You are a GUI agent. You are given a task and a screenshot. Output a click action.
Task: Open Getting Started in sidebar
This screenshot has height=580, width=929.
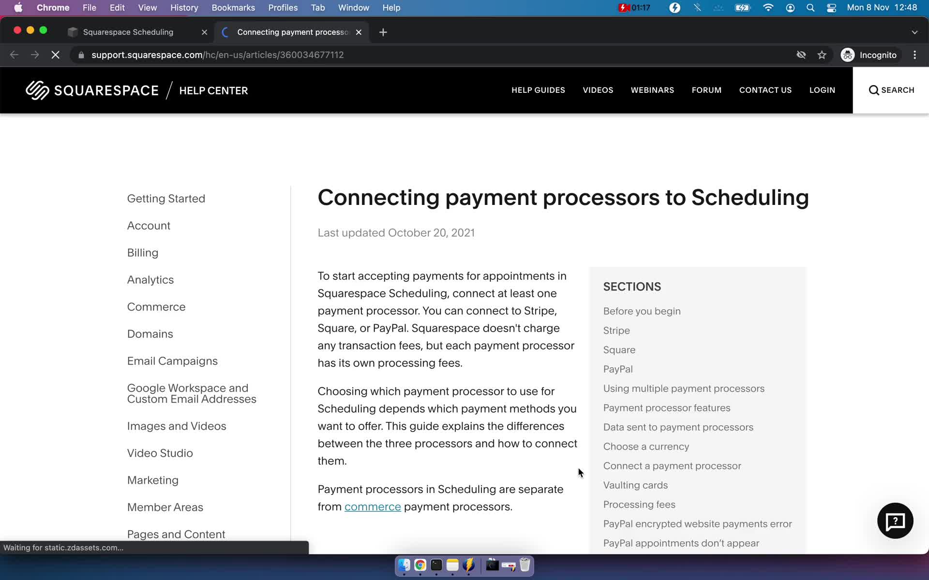(x=166, y=199)
